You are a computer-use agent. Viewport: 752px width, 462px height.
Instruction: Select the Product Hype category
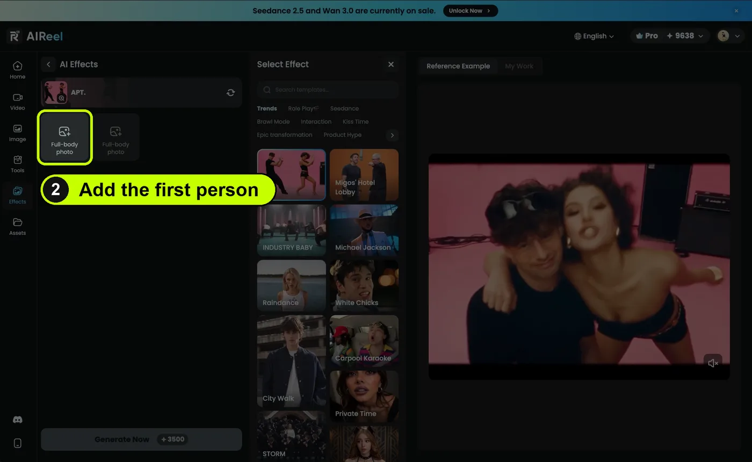point(342,135)
